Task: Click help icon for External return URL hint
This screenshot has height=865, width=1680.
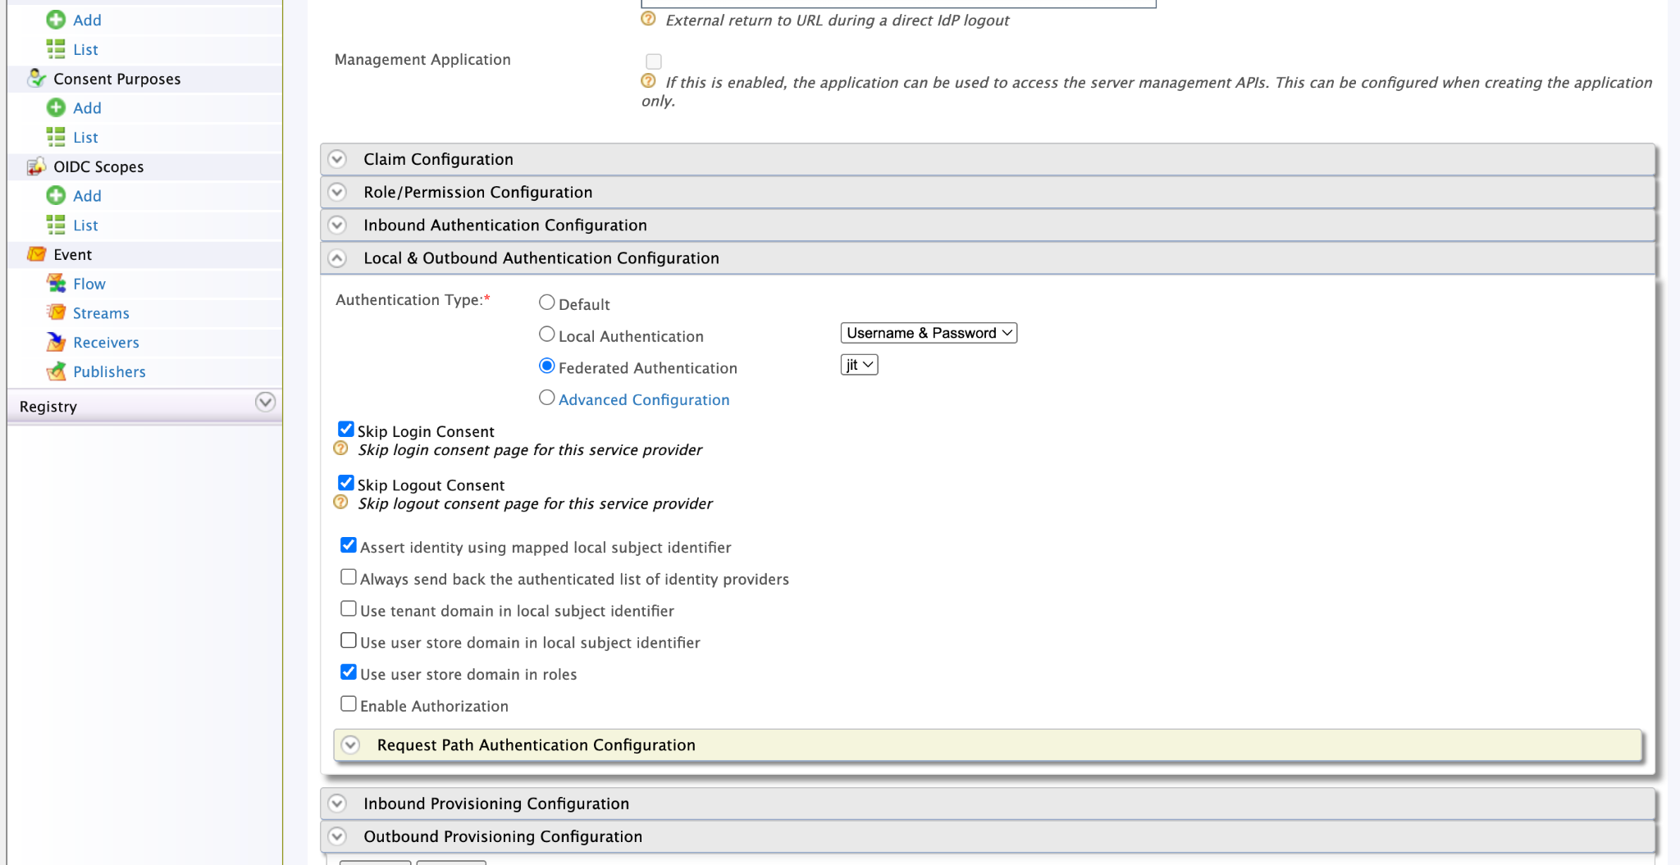Action: (648, 19)
